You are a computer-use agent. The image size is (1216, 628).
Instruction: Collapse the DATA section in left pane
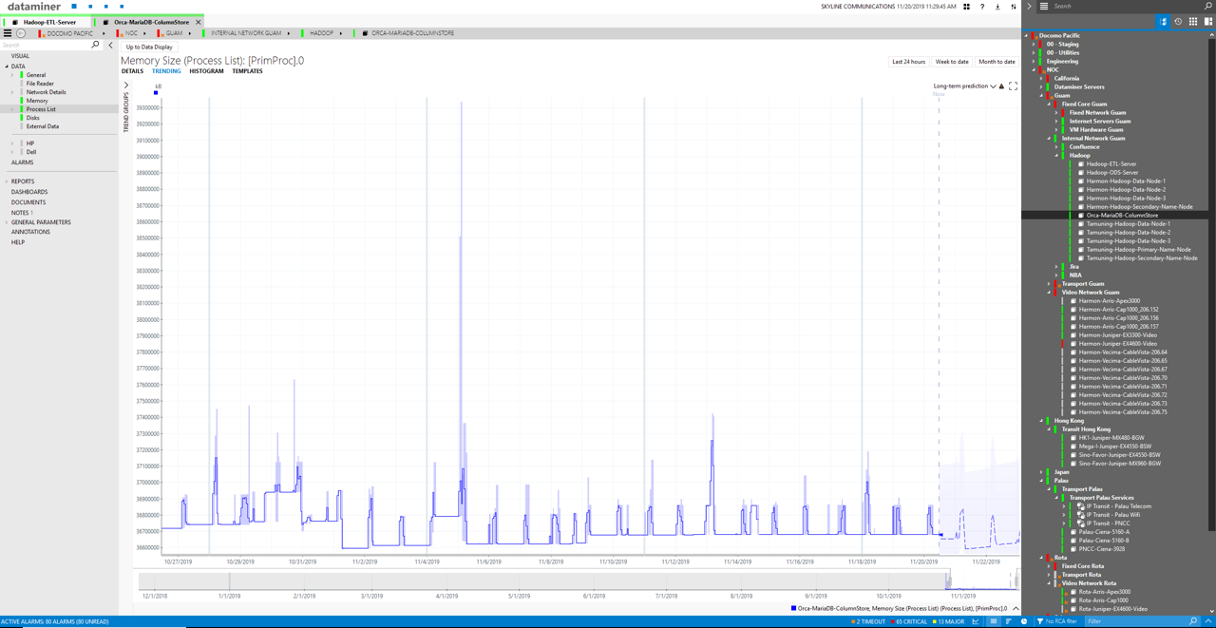click(x=7, y=67)
